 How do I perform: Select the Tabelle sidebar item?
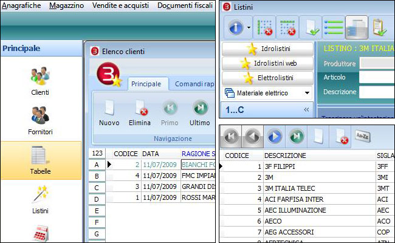(x=40, y=160)
